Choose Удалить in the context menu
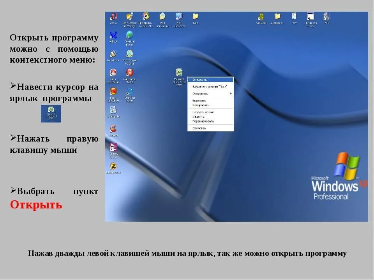 pos(211,117)
